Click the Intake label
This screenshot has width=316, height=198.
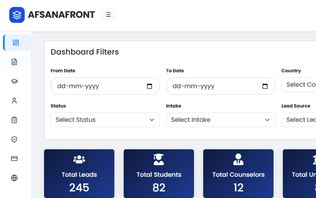174,106
